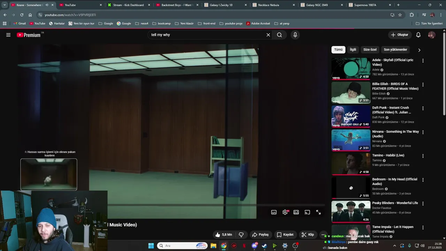446x251 pixels.
Task: Open Discord from taskbar
Action: tap(255, 246)
